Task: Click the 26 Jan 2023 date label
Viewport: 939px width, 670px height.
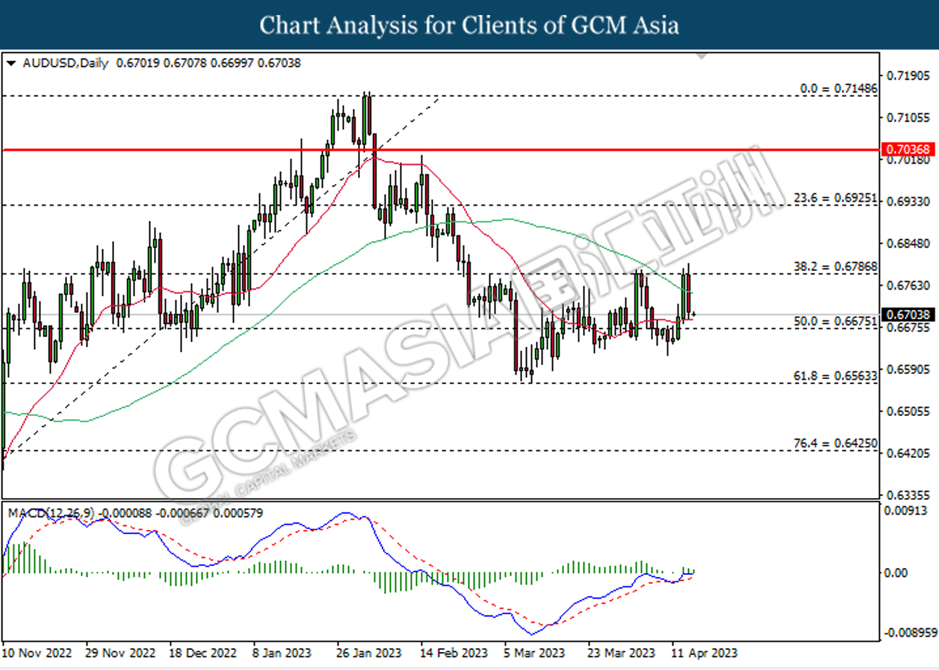Action: pos(369,653)
